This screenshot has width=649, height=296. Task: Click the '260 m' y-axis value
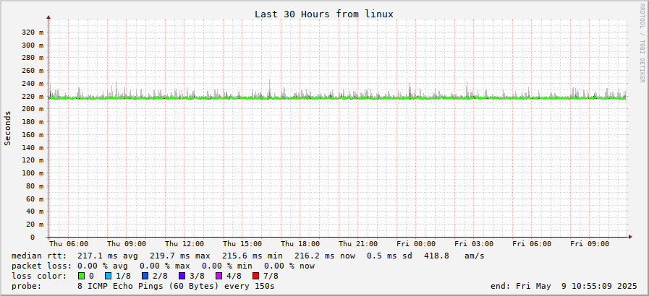[32, 71]
